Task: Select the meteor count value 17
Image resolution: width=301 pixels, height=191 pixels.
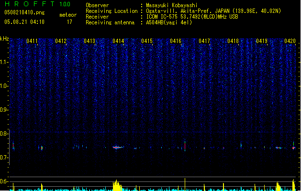Action: (69, 22)
